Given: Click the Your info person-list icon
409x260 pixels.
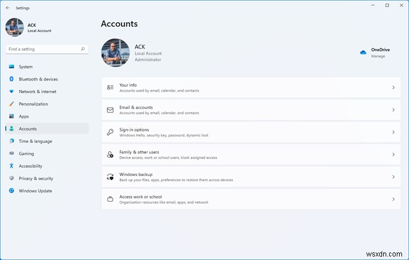Looking at the screenshot, I should 110,87.
